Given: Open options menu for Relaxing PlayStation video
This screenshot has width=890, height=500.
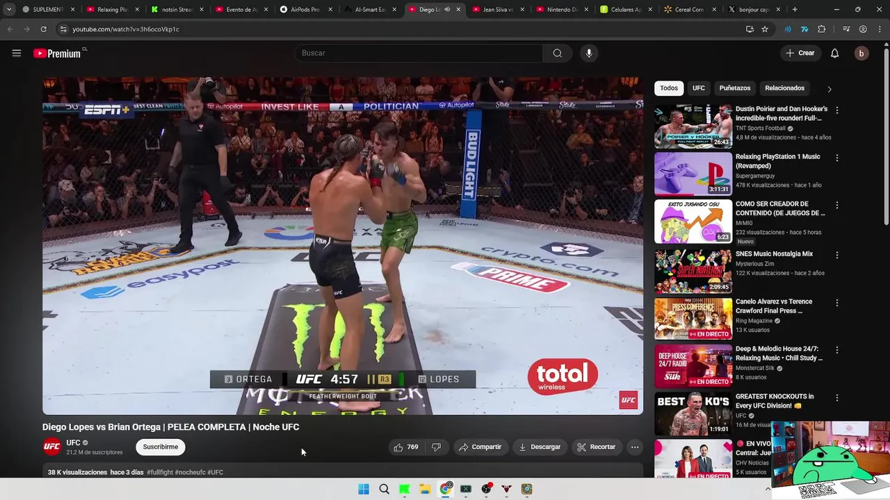Looking at the screenshot, I should tap(836, 158).
